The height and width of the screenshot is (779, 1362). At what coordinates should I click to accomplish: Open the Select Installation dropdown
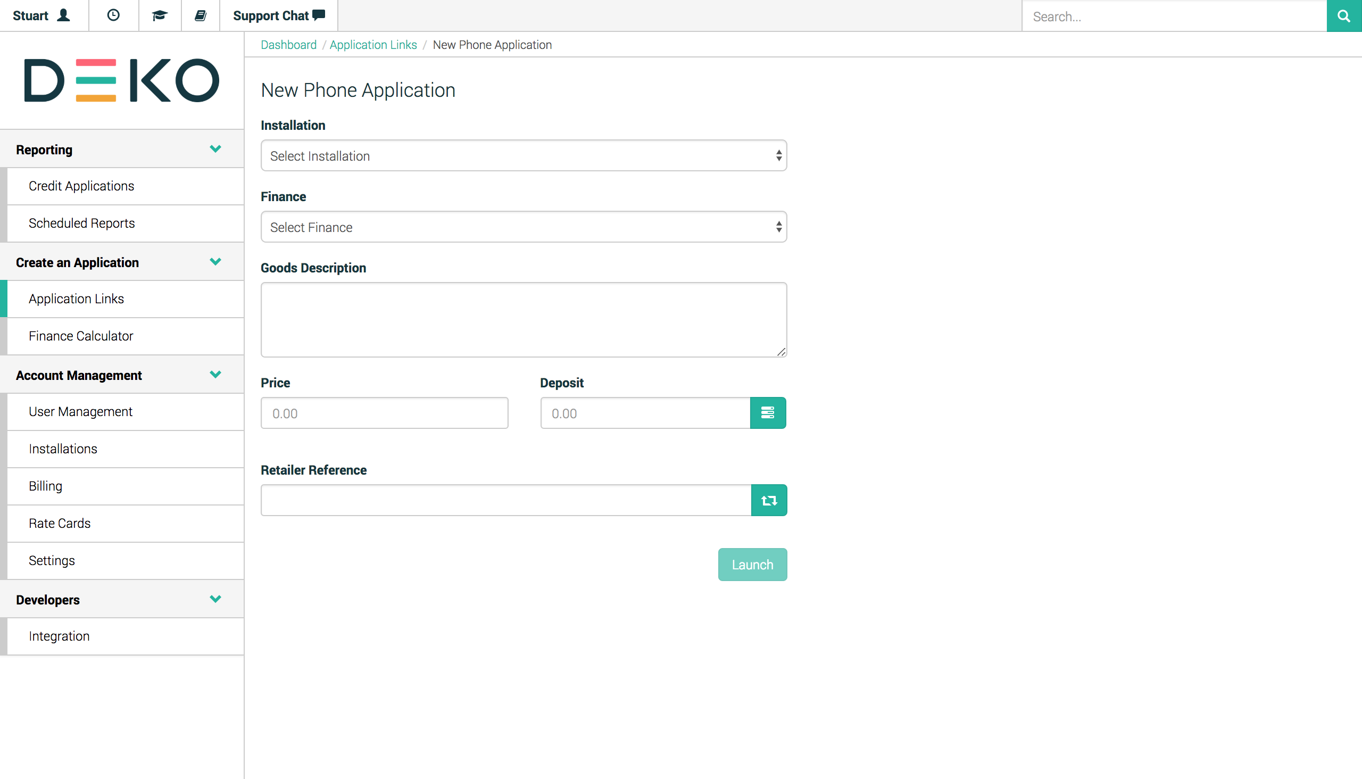[523, 156]
